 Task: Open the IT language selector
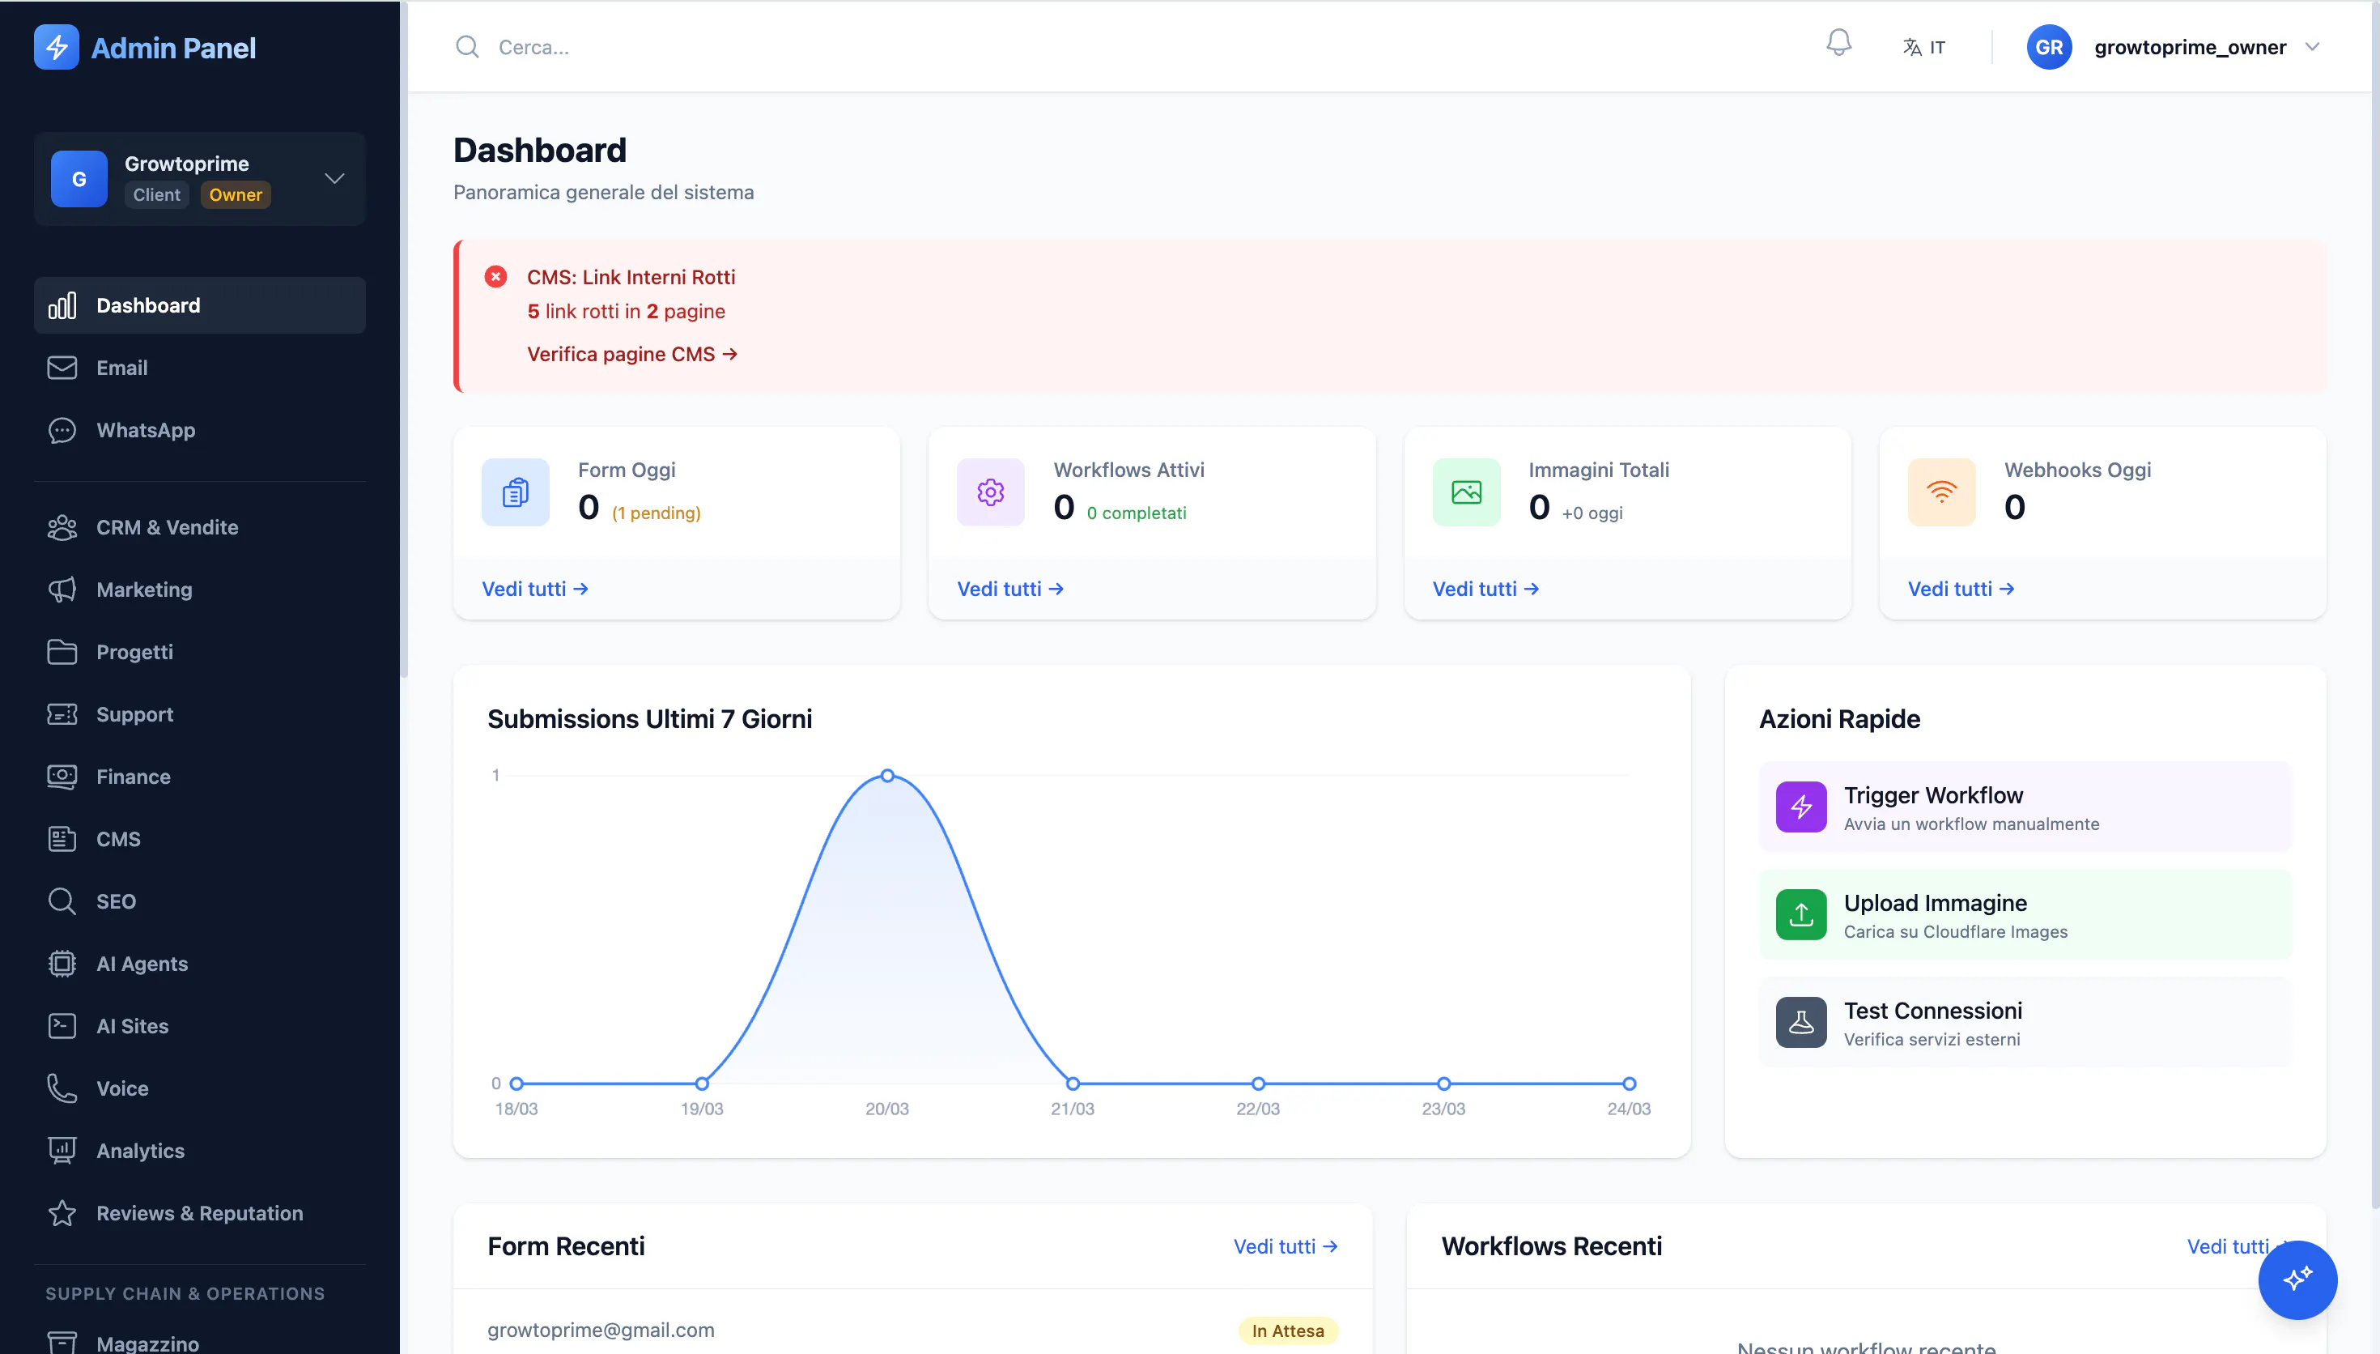click(x=1923, y=46)
